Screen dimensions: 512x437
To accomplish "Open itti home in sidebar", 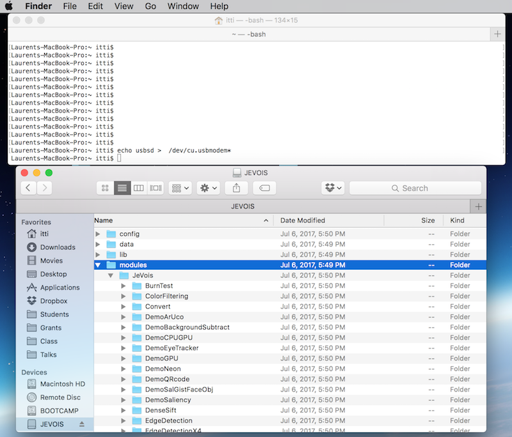I will click(x=54, y=234).
